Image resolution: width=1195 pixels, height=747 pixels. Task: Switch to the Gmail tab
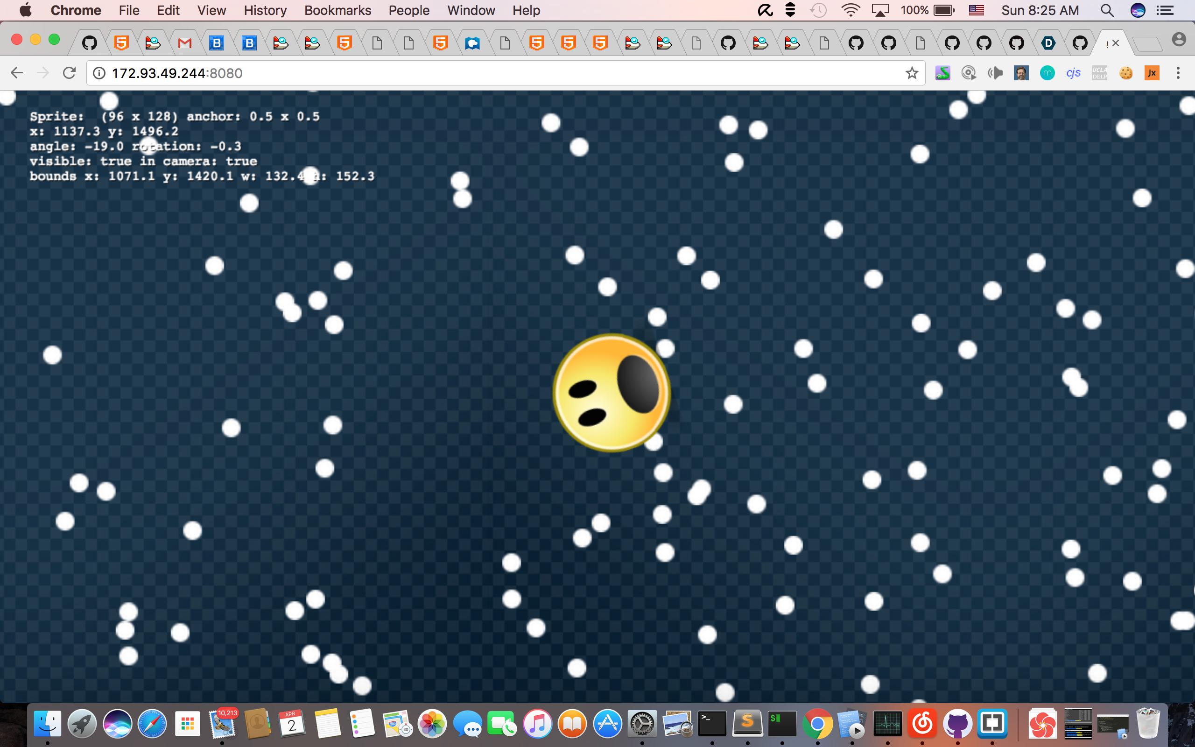pos(185,43)
